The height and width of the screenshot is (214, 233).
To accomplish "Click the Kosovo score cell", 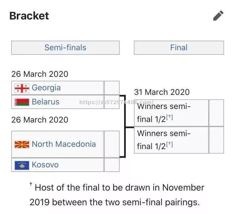I will point(112,165).
